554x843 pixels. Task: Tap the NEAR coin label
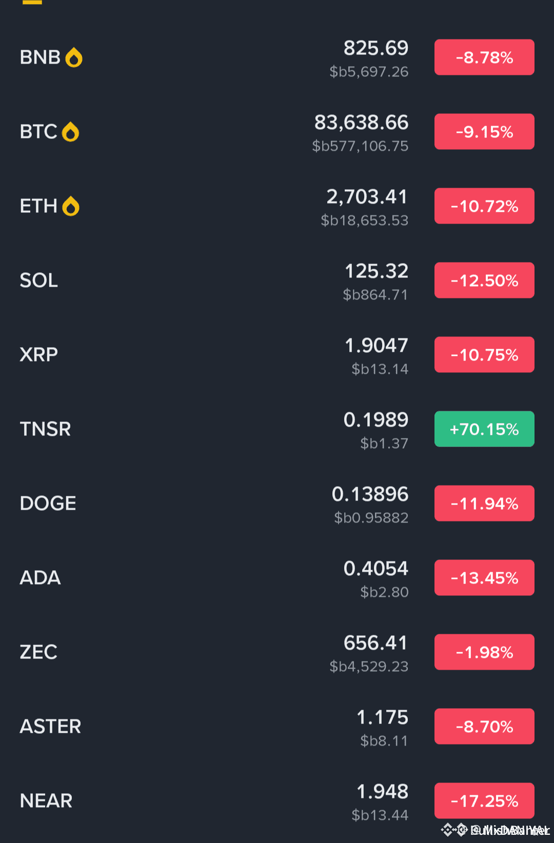click(x=46, y=801)
